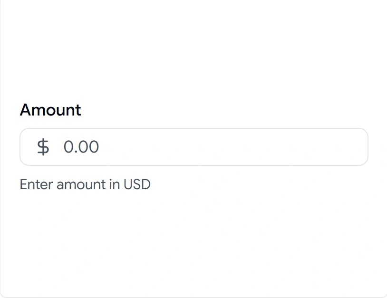Place the cursor in the dollar amount box
The width and height of the screenshot is (387, 298).
click(194, 147)
